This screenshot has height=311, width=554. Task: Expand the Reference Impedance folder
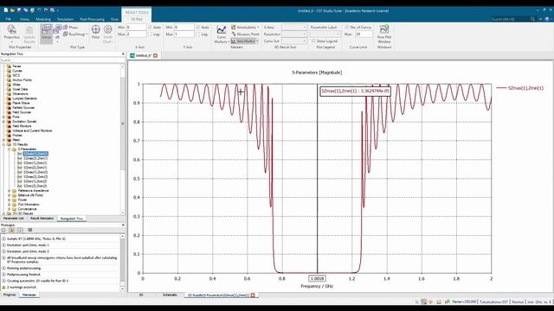[10, 191]
